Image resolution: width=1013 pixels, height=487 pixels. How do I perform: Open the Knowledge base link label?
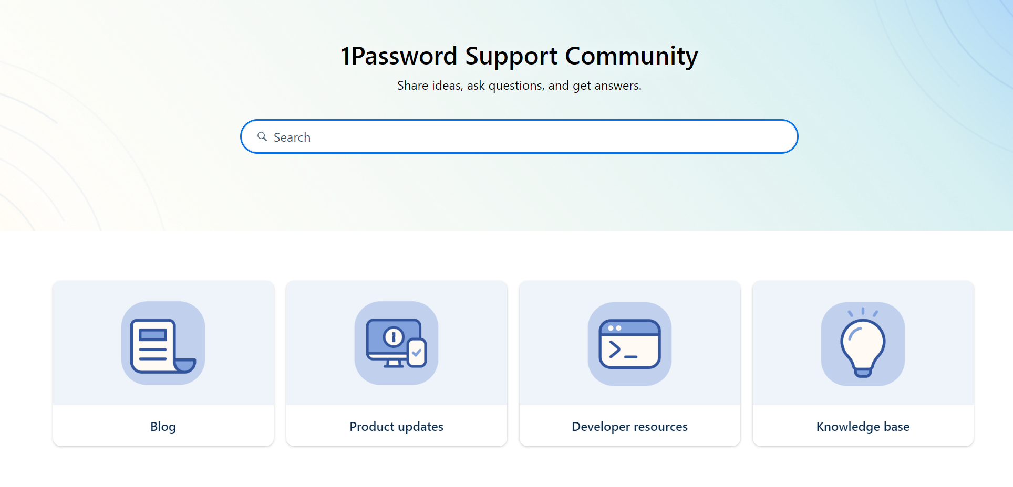point(863,427)
